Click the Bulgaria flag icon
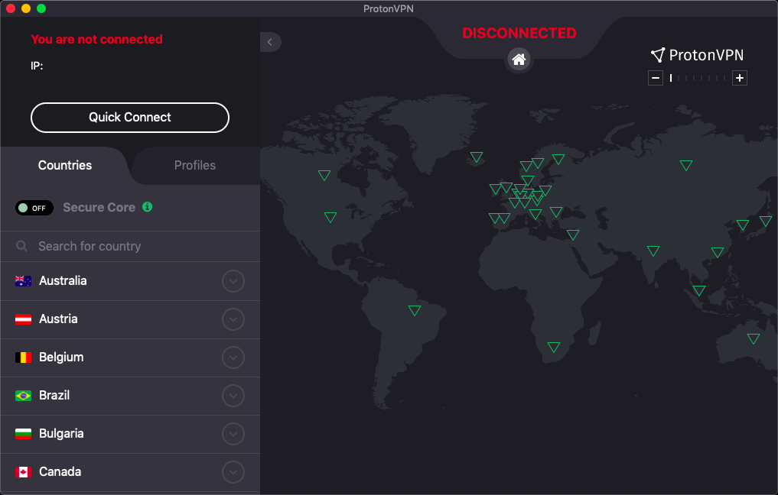The image size is (778, 495). coord(23,434)
